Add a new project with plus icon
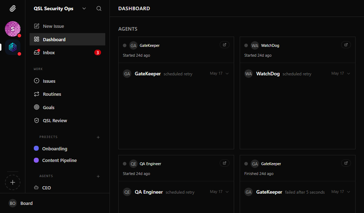The width and height of the screenshot is (364, 213). [x=98, y=137]
